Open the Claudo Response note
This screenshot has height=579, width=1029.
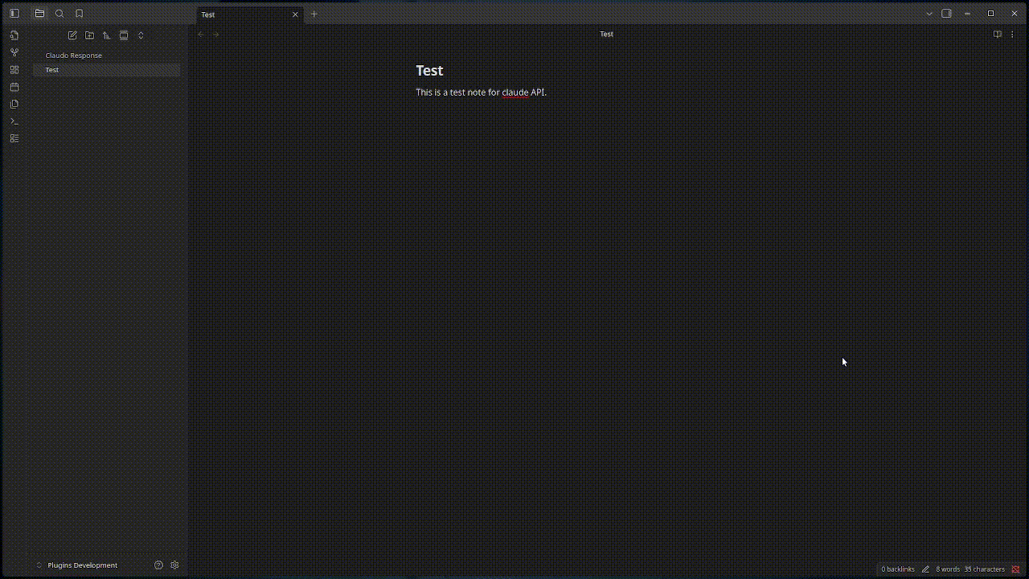click(x=74, y=55)
